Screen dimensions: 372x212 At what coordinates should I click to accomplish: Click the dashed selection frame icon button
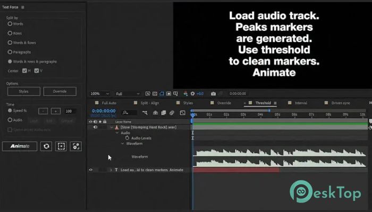(61, 146)
